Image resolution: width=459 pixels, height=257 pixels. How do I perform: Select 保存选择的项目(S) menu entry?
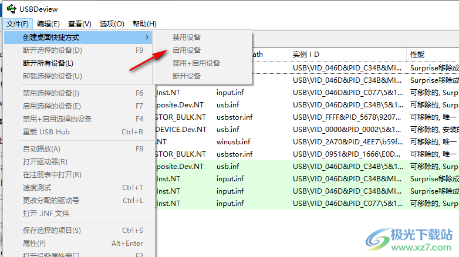click(78, 231)
